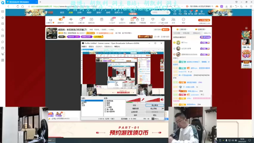Toggle 网奈 source checkbox in OBS
The width and height of the screenshot is (254, 143).
[x=105, y=105]
